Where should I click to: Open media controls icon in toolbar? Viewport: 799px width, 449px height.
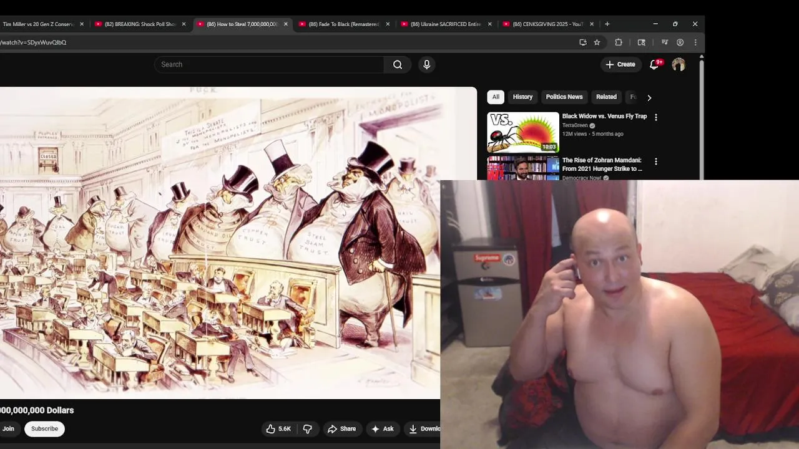click(x=664, y=42)
